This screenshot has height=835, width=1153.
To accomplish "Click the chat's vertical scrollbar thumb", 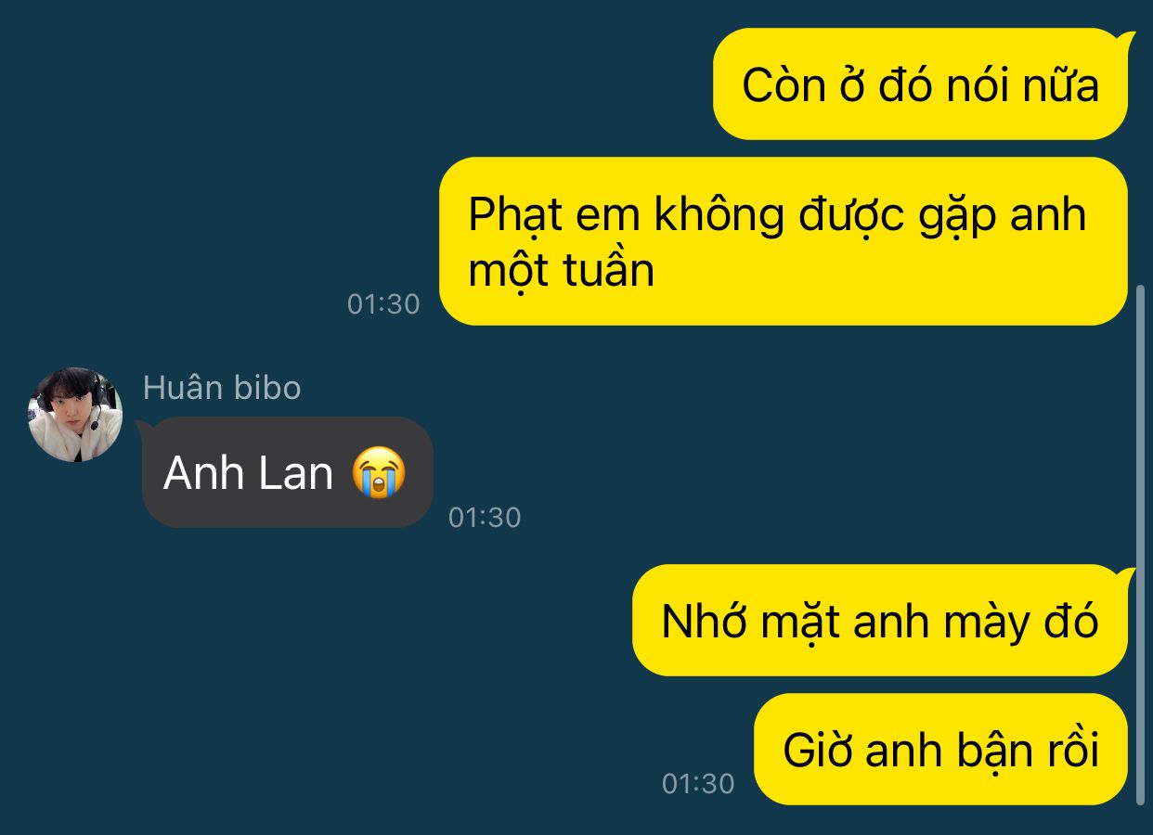I will (x=1142, y=545).
